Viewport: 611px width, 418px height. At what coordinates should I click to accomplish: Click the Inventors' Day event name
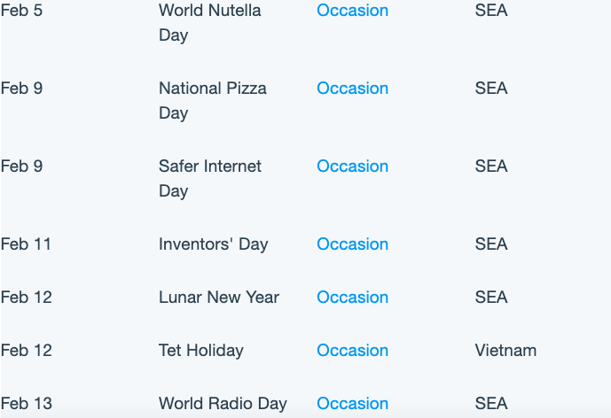(x=213, y=244)
